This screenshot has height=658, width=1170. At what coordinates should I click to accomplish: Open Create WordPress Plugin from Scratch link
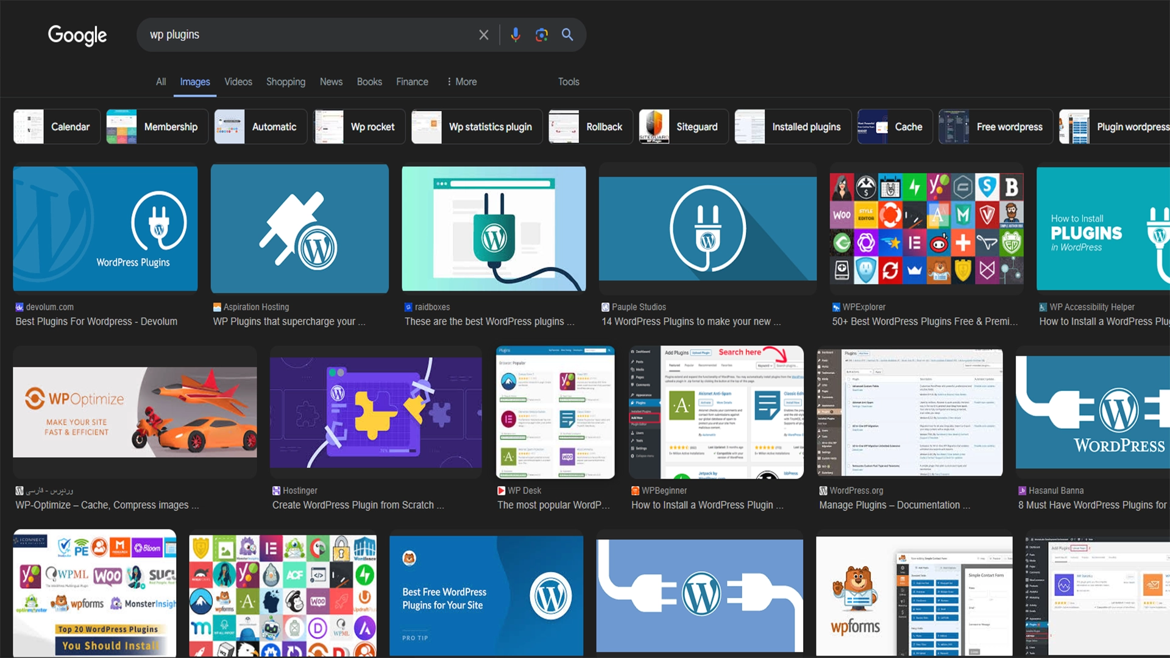coord(358,505)
